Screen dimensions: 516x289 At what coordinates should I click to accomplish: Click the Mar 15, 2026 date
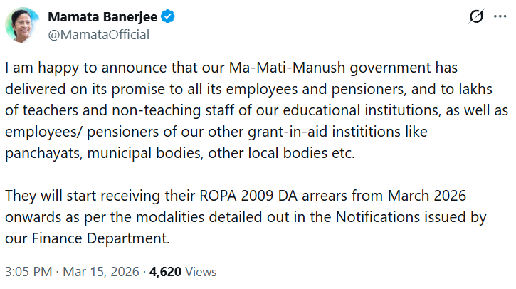coord(103,272)
